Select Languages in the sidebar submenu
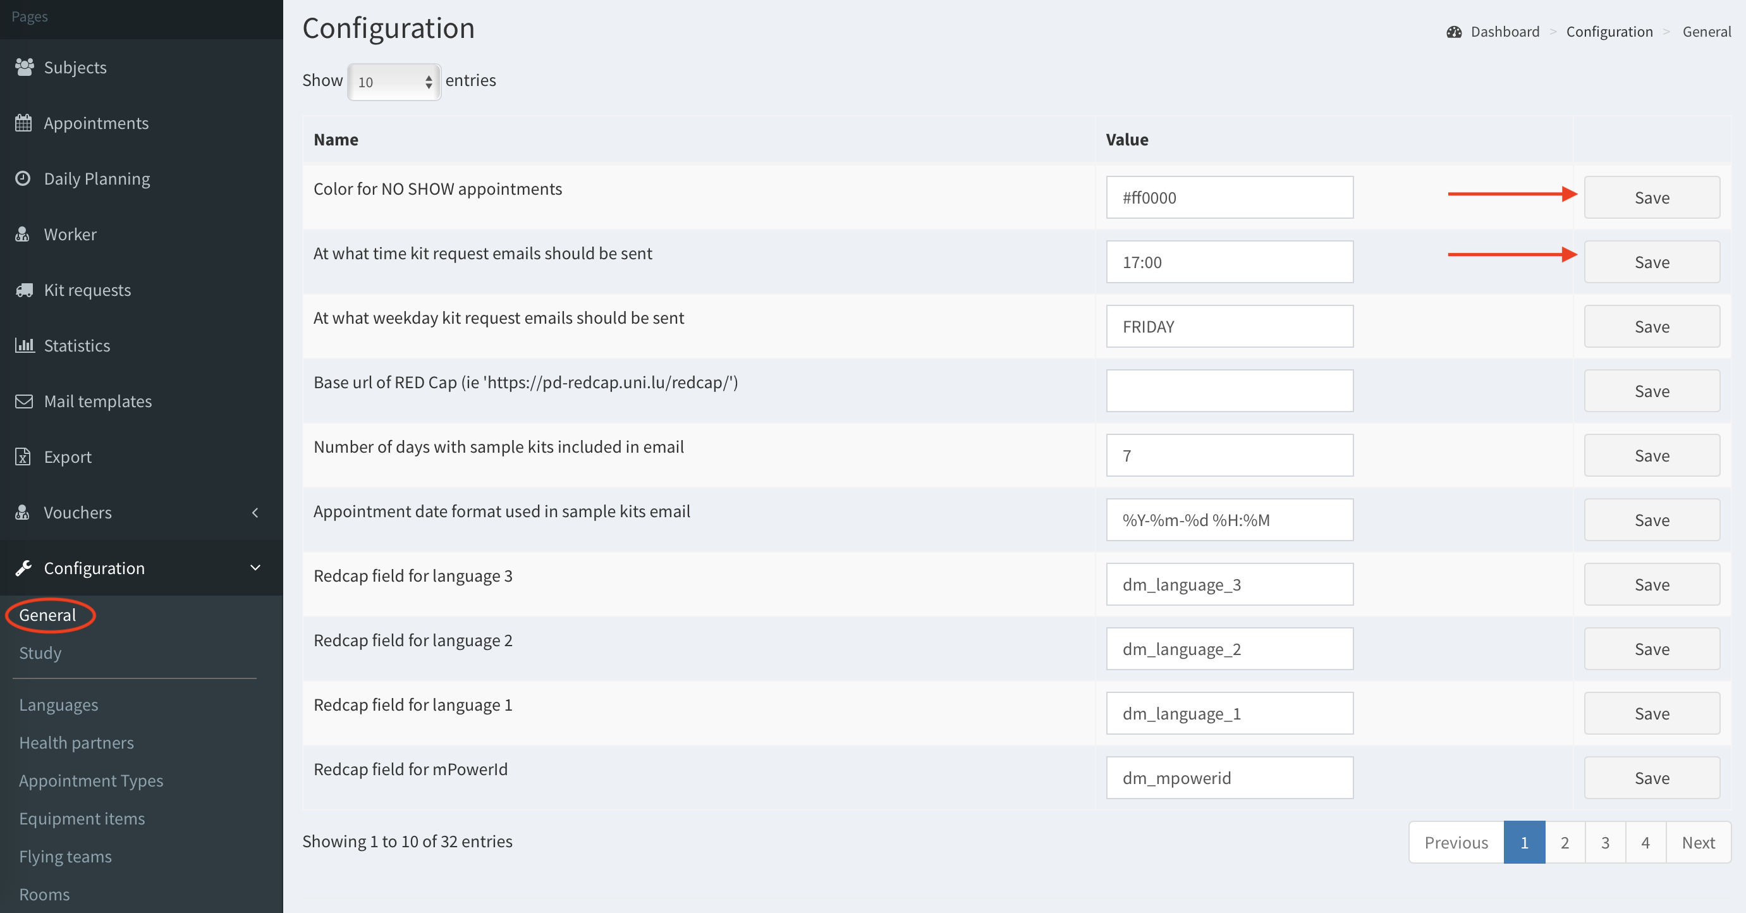1746x913 pixels. (x=58, y=705)
